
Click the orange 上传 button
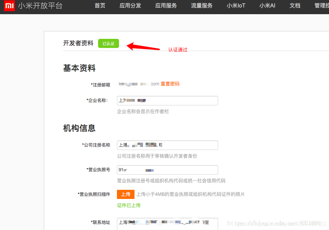pyautogui.click(x=126, y=194)
